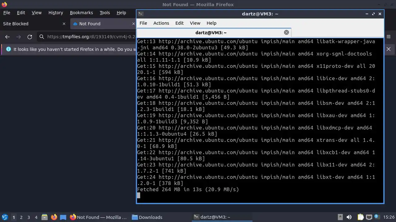Close the dartz@VM3 terminal tab
Viewport: 396px width, 222px height.
click(x=286, y=32)
